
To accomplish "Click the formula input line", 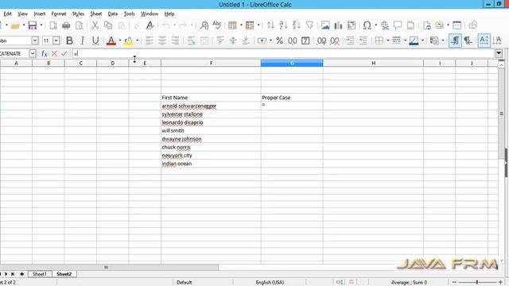I will (x=283, y=53).
